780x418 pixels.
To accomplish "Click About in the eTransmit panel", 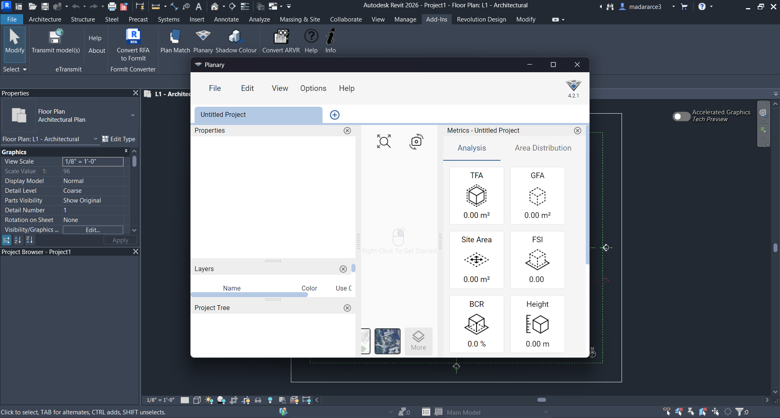I will (x=97, y=51).
